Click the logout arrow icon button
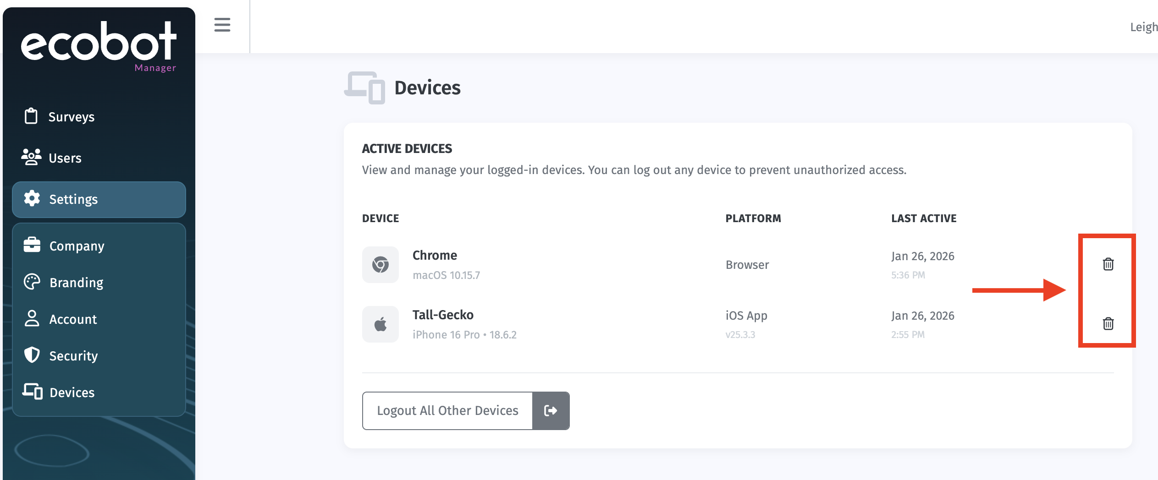1158x480 pixels. pos(551,410)
